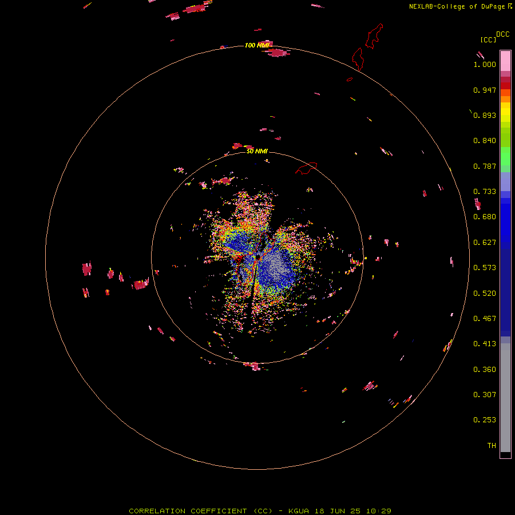This screenshot has width=515, height=515.
Task: Pick the lavender band in color bar
Action: [505, 181]
